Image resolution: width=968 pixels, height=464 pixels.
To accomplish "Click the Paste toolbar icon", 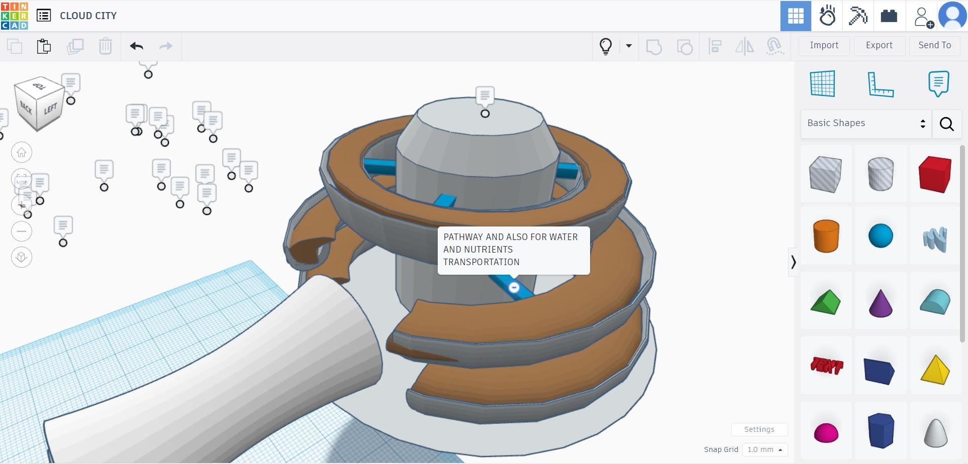I will click(x=44, y=46).
